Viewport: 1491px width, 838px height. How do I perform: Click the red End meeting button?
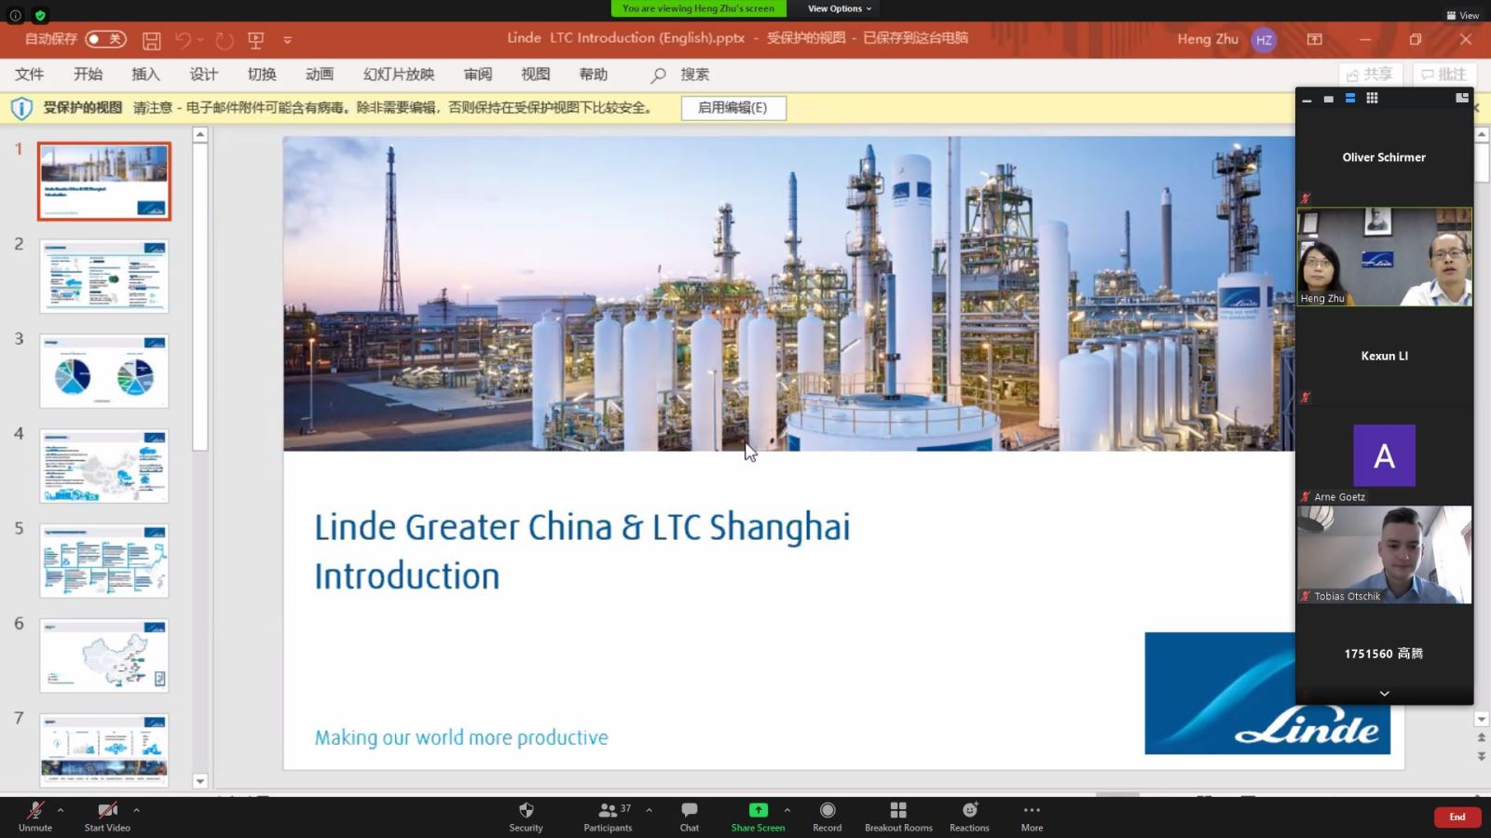pyautogui.click(x=1457, y=817)
